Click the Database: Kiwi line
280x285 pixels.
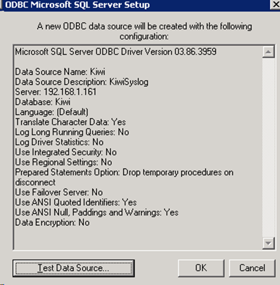click(43, 102)
